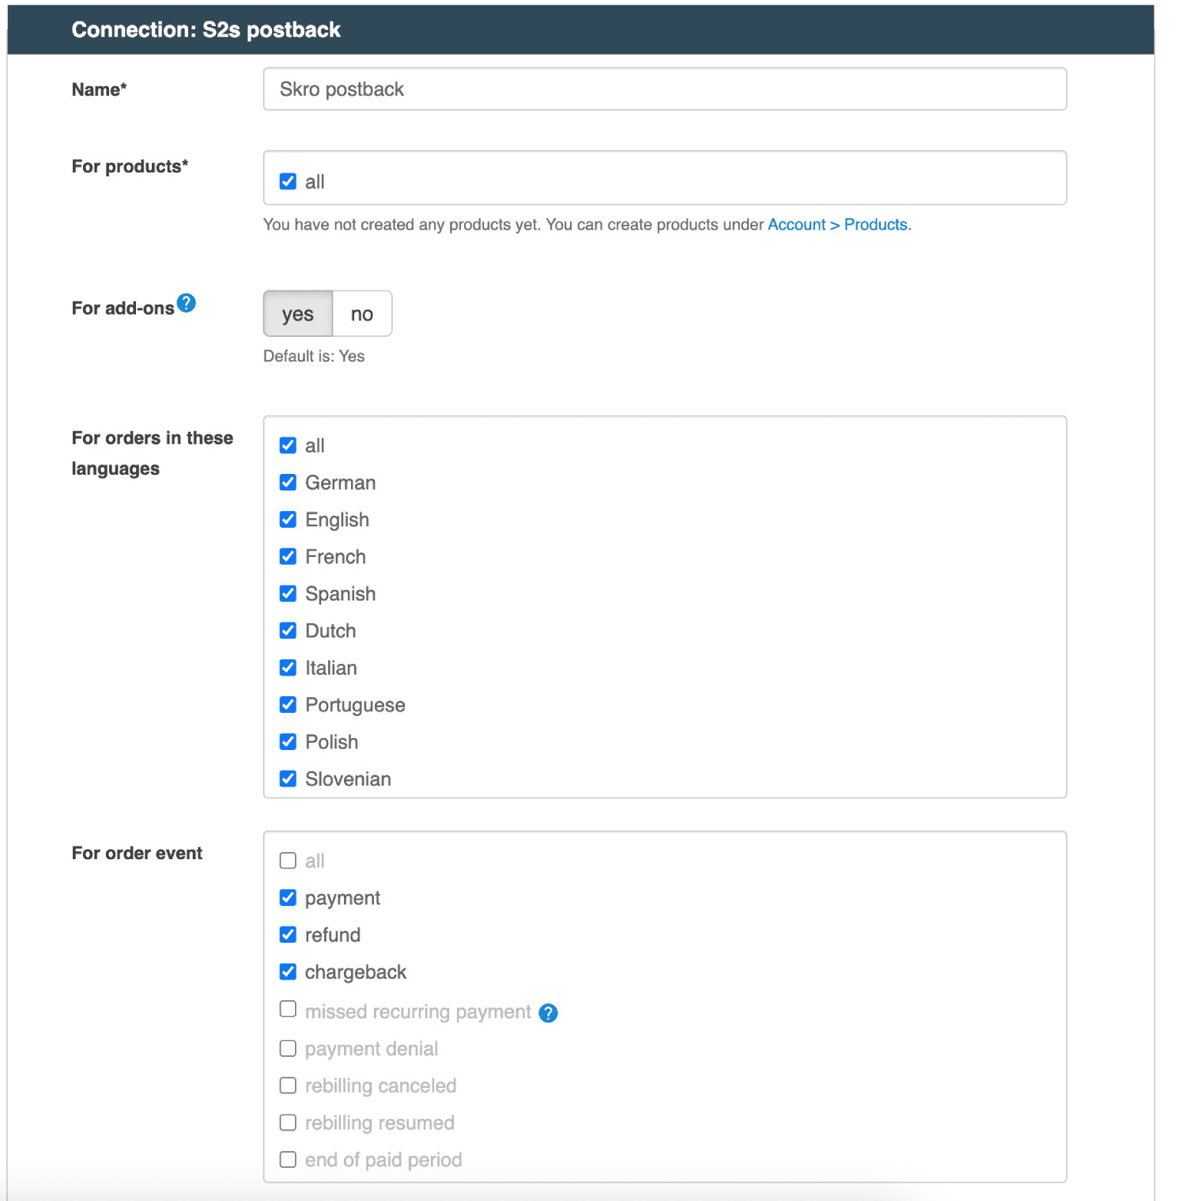Open the For add-ons help icon
1186x1201 pixels.
coord(187,303)
